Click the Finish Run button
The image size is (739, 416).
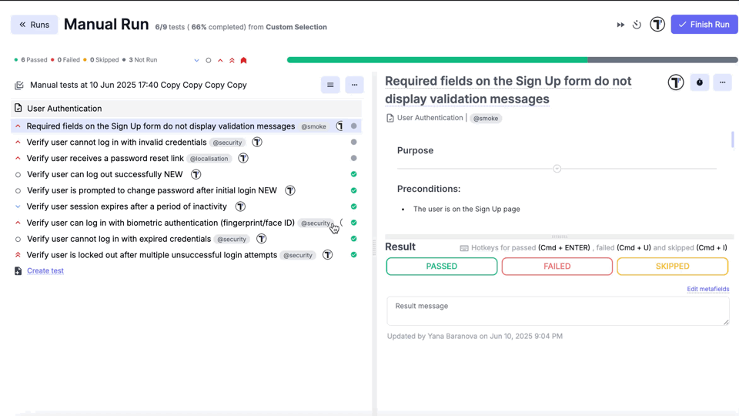click(704, 25)
